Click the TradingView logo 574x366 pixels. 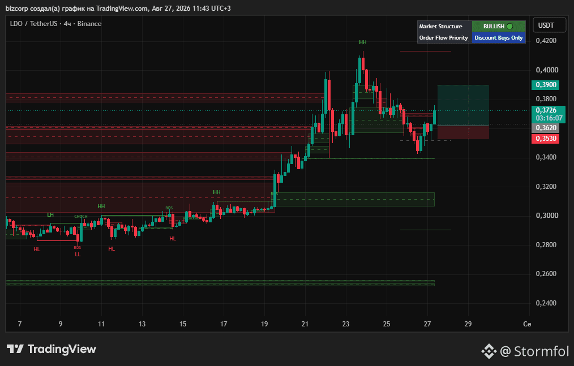pos(52,349)
